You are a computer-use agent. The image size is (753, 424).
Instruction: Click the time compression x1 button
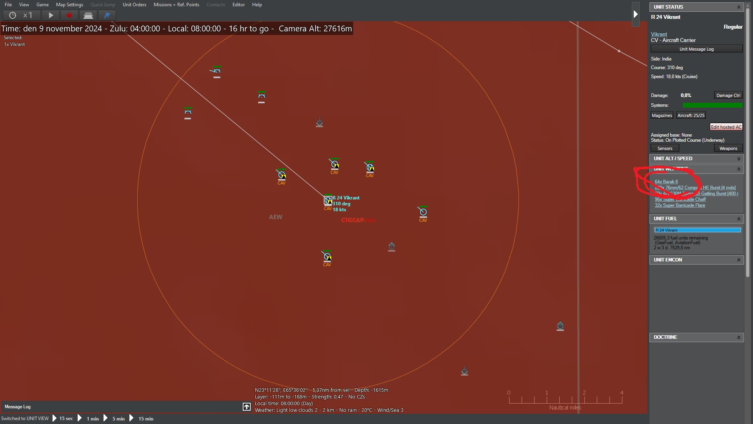(22, 15)
